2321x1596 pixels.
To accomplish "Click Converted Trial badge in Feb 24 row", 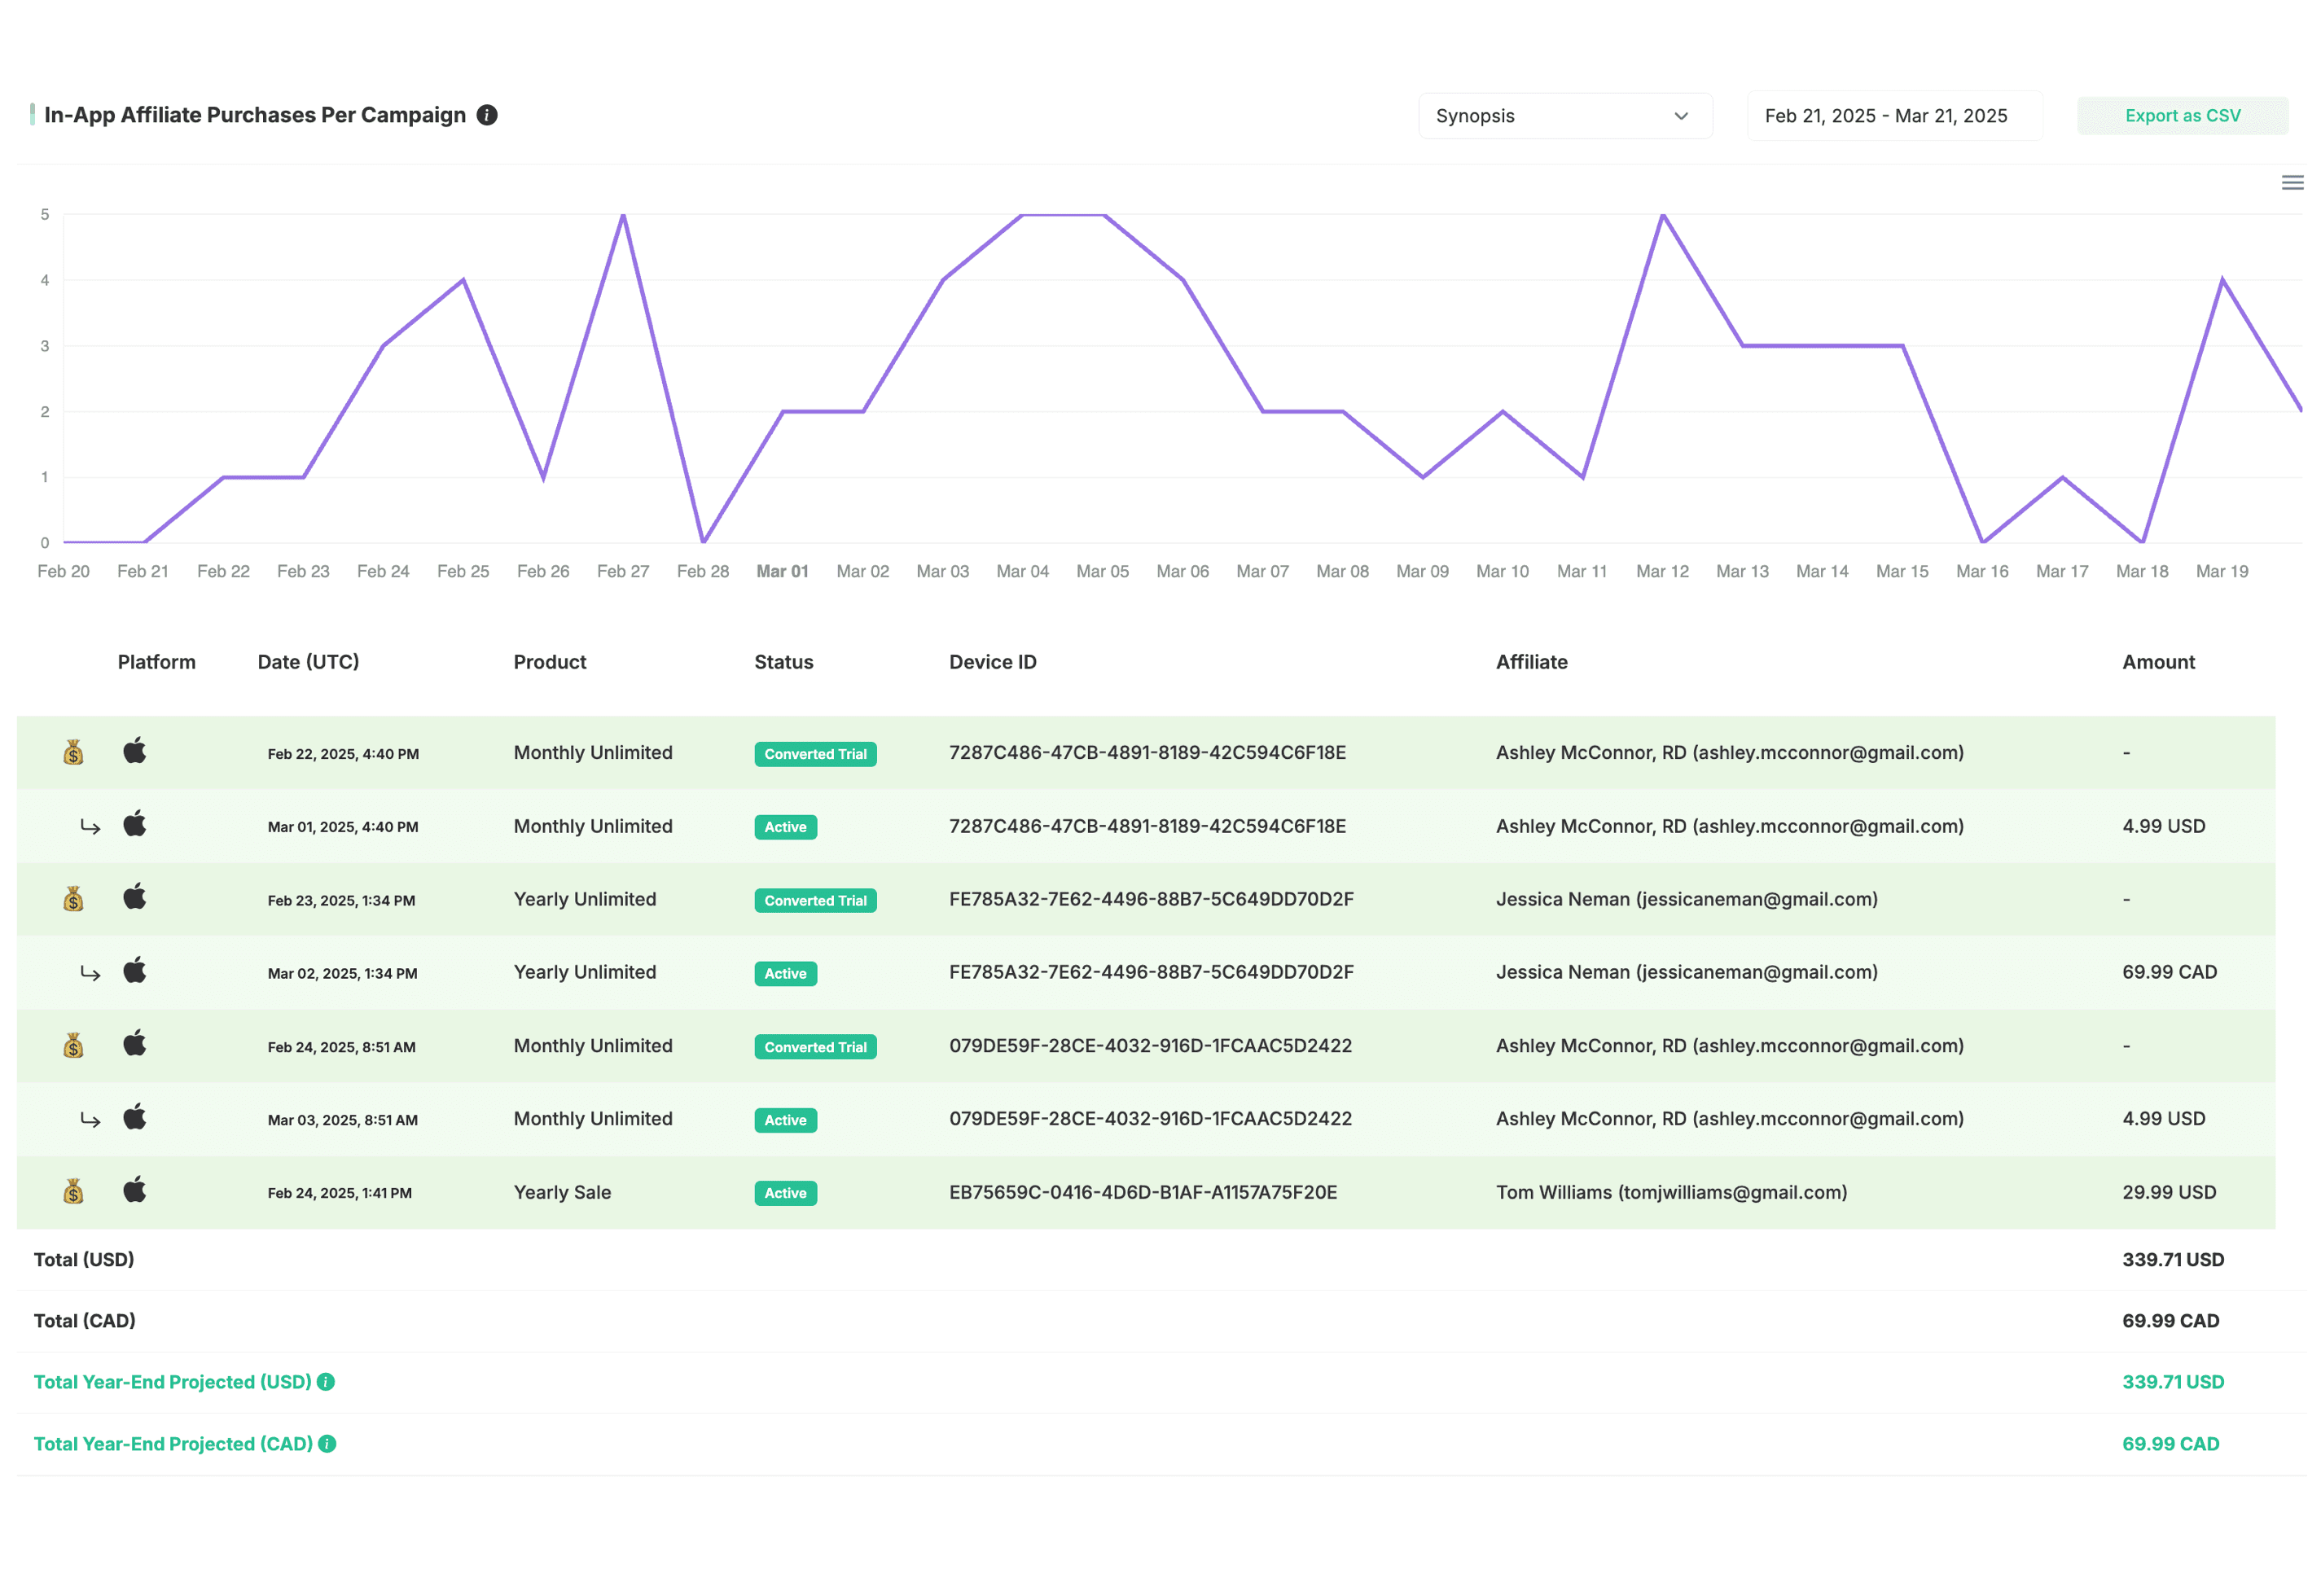I will 816,1047.
